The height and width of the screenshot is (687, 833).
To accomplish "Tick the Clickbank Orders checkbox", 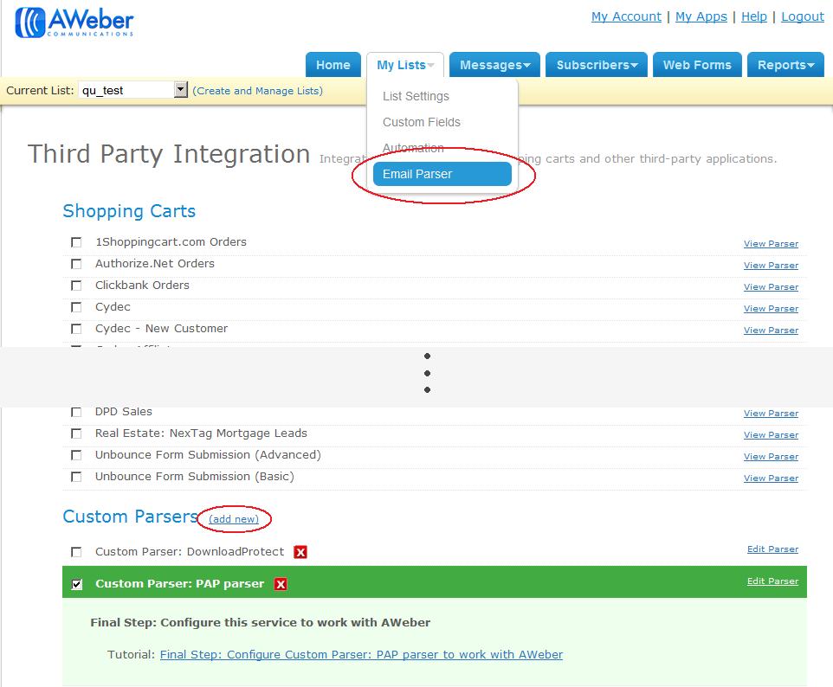I will [76, 286].
